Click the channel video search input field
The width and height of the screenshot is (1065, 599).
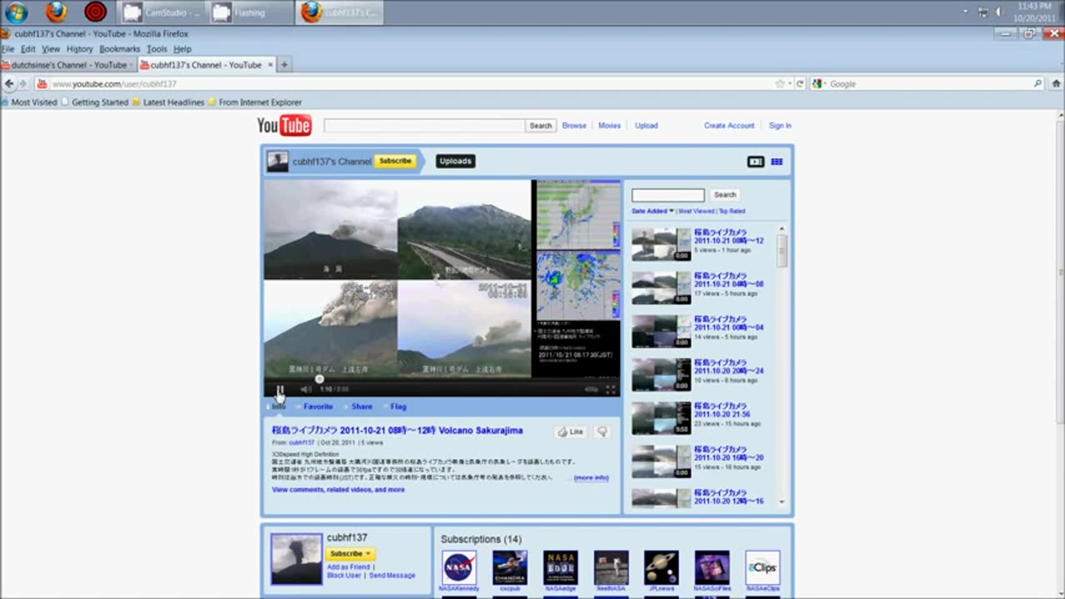668,196
